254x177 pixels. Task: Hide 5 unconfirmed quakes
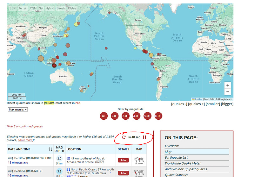[x=25, y=126]
